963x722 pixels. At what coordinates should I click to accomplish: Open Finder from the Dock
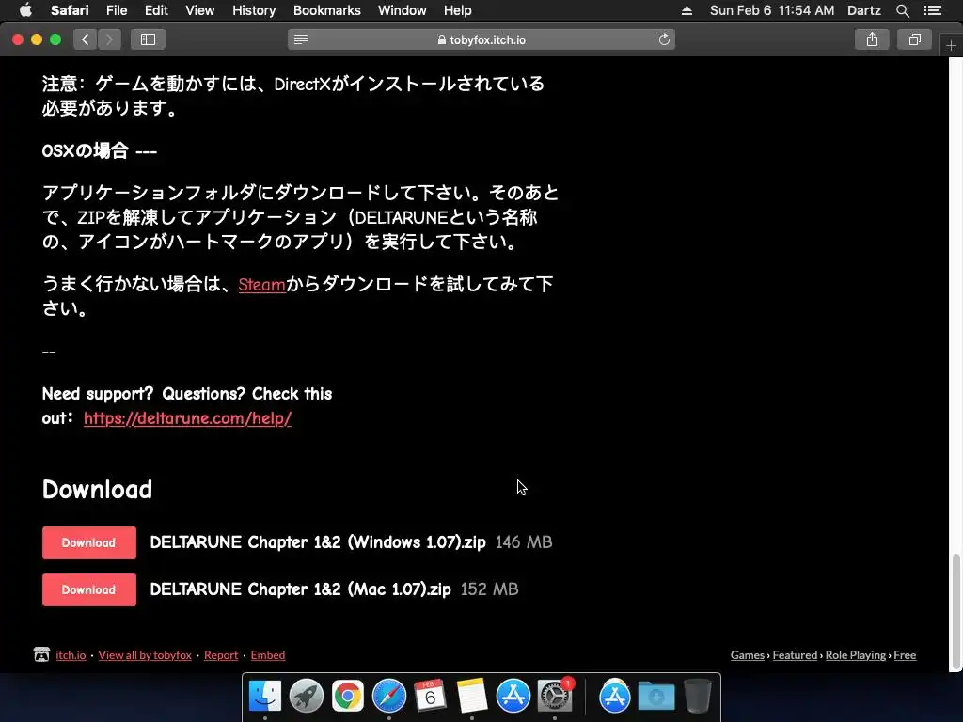click(264, 697)
